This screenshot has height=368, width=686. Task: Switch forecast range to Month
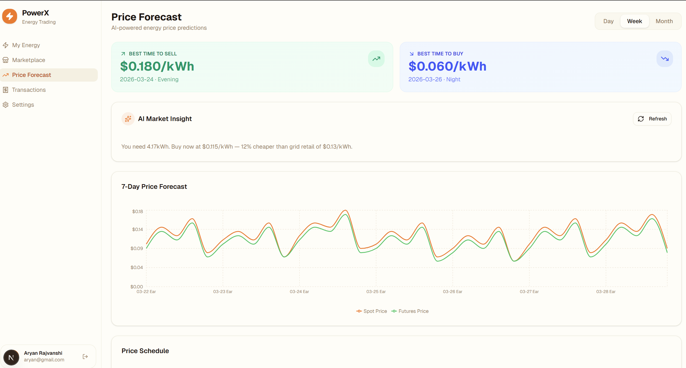(x=664, y=21)
